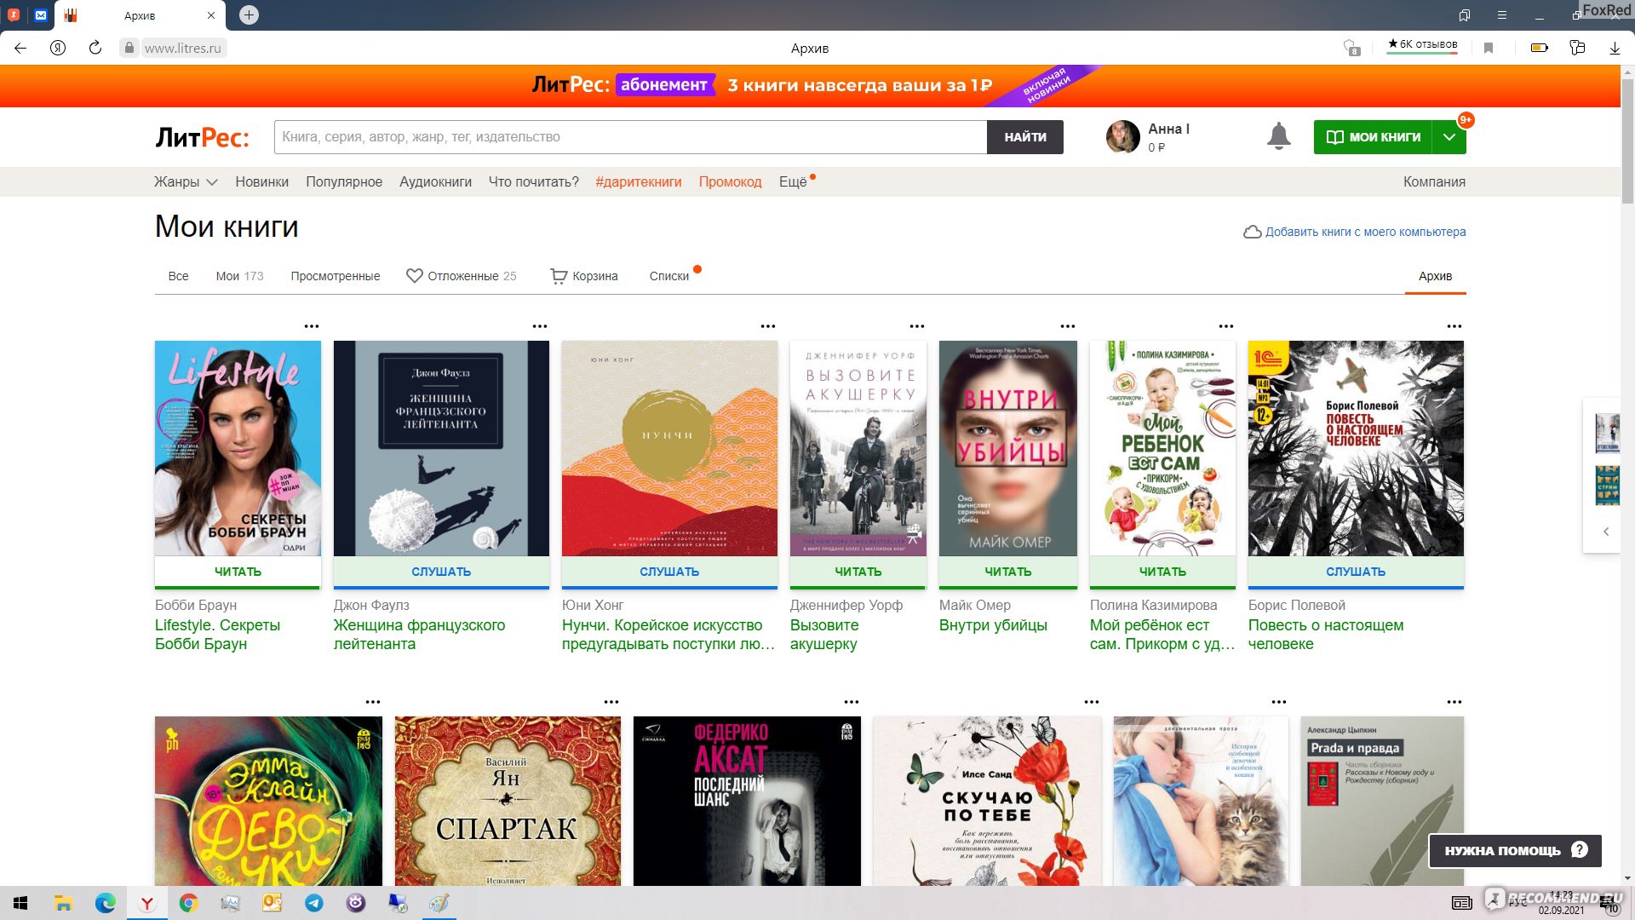The width and height of the screenshot is (1635, 920).
Task: Open options dots above Женщина французского лейтенанта
Action: point(540,326)
